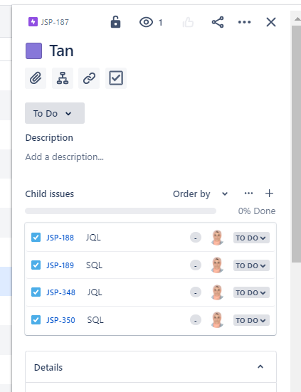Click the JSP-189 task type icon
The height and width of the screenshot is (392, 301).
(x=36, y=265)
